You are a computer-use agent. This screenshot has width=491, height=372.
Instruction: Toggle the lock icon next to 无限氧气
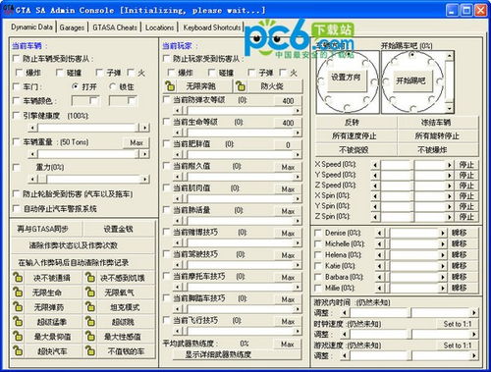[x=90, y=292]
